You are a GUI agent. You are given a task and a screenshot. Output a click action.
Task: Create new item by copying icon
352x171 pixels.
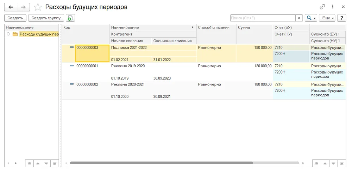tap(70, 18)
